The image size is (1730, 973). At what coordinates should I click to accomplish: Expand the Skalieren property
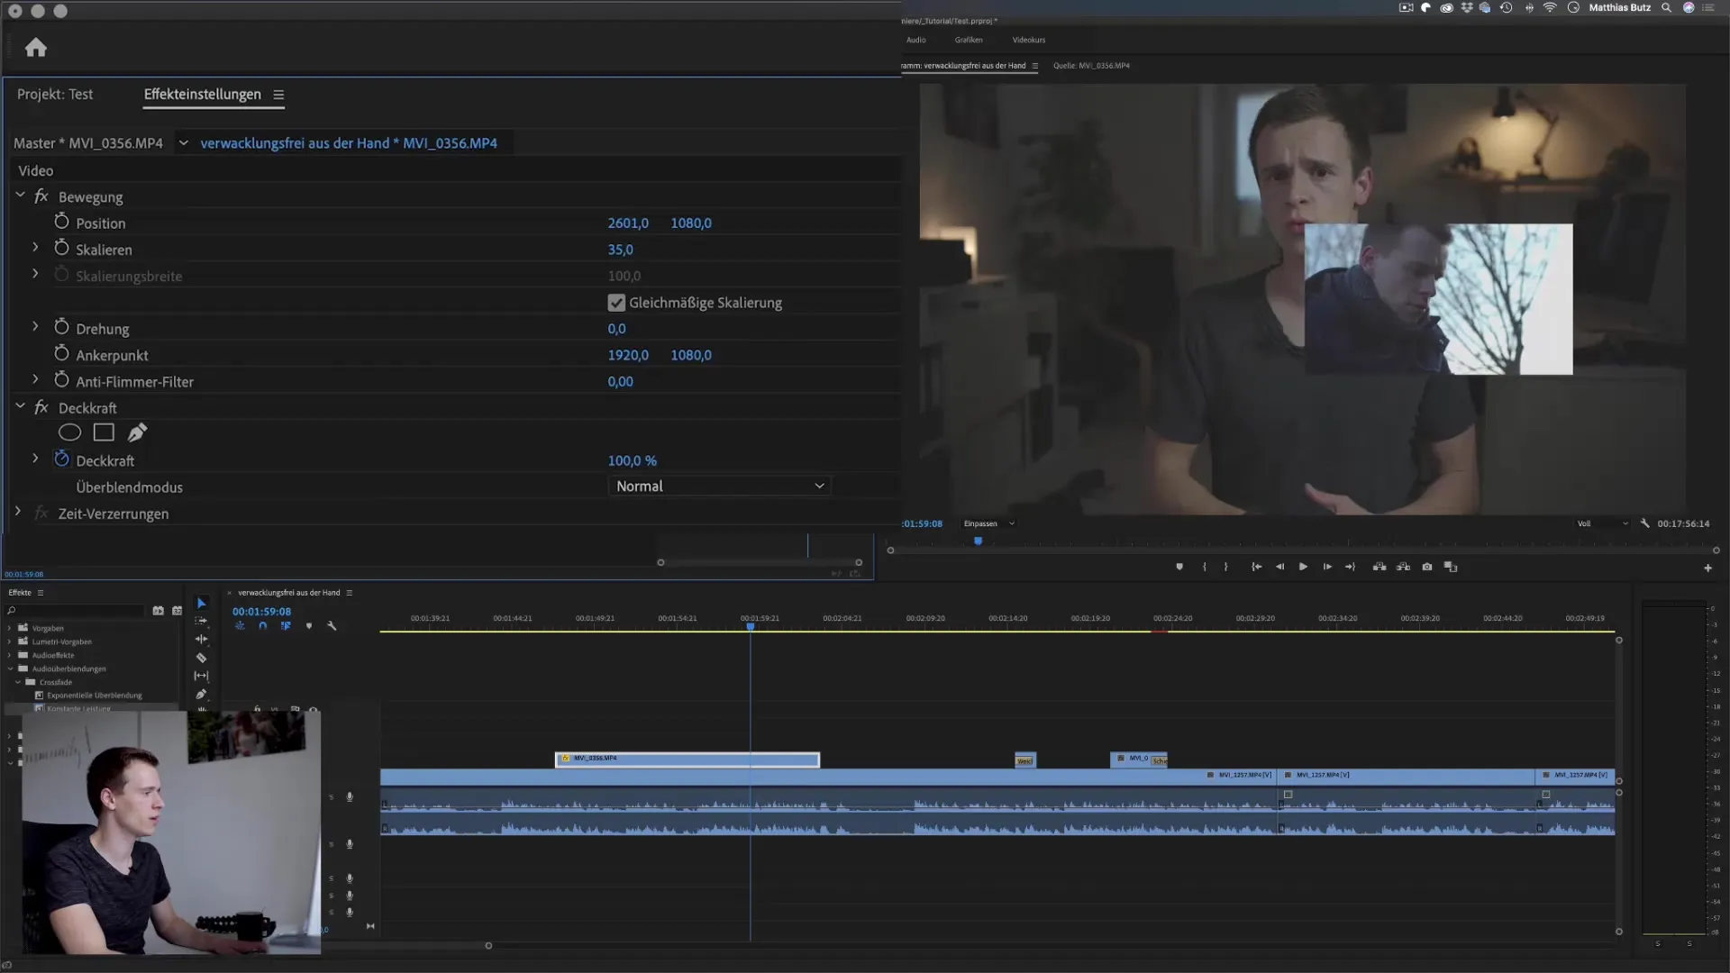(35, 248)
